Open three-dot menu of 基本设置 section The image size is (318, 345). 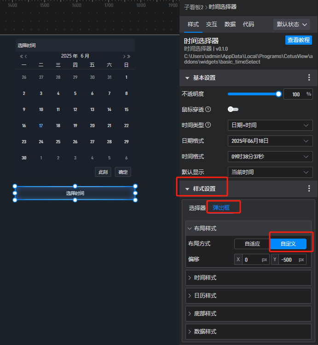pos(309,77)
